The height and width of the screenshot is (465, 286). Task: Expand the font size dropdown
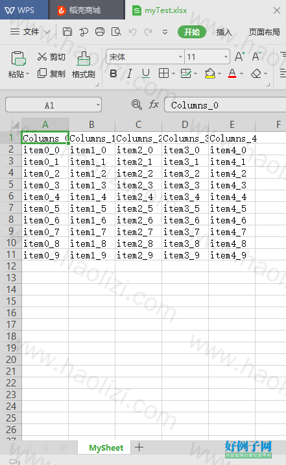tap(226, 57)
